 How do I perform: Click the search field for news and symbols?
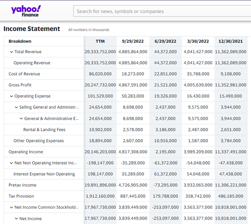162,11
